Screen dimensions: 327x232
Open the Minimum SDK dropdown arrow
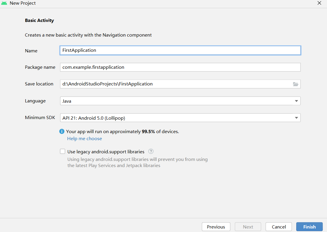click(296, 118)
